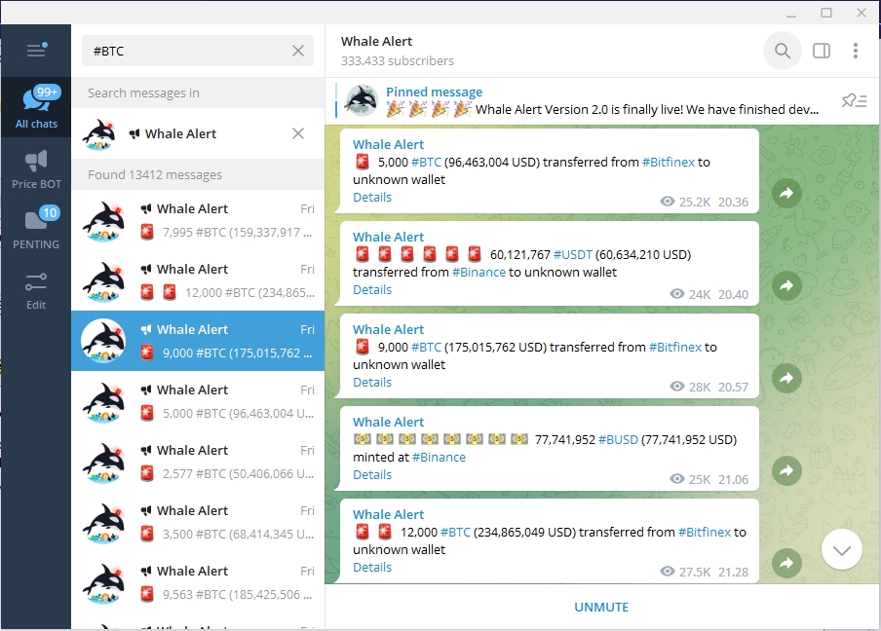
Task: Click pinned message orca thumbnail
Action: coord(362,100)
